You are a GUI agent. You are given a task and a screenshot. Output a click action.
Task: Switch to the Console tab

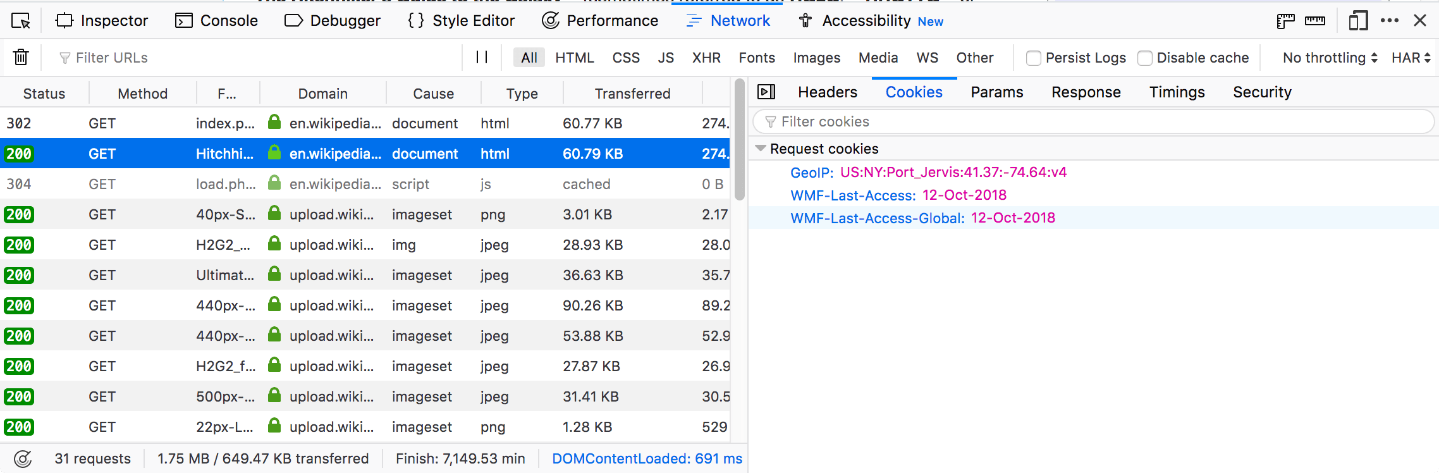[x=216, y=21]
